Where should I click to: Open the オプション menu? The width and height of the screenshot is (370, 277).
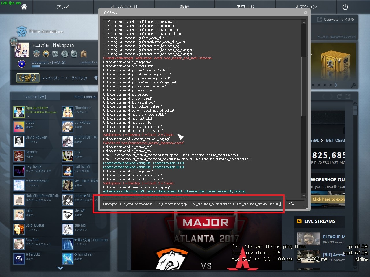click(x=306, y=7)
